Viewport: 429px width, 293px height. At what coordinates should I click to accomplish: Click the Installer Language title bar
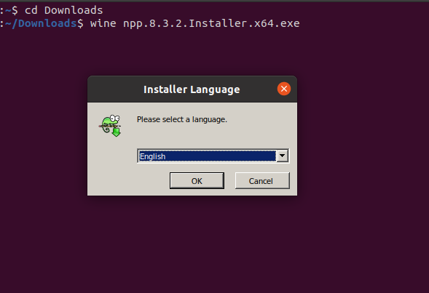tap(192, 89)
